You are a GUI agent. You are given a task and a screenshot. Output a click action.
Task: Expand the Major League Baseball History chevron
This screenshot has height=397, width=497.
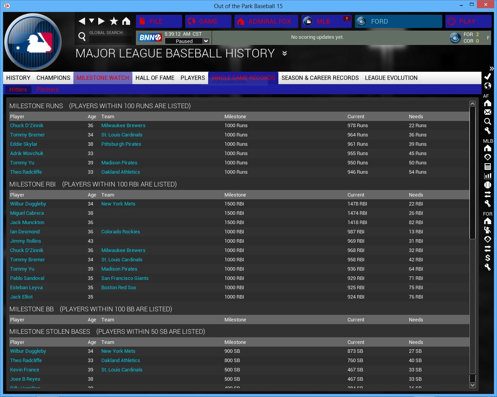285,54
